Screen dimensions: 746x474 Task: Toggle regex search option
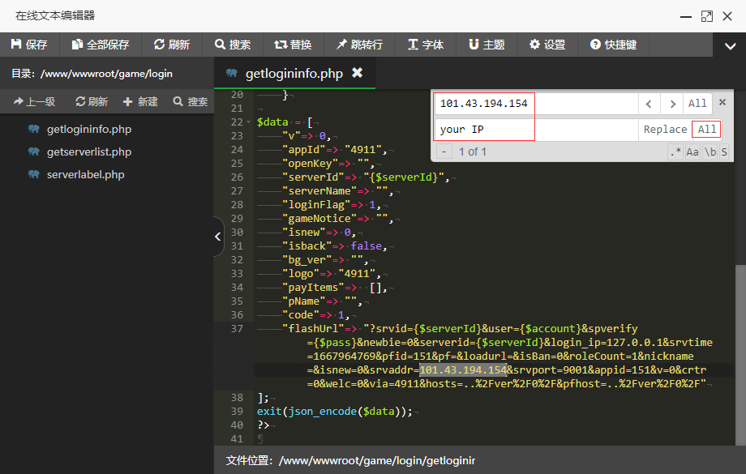pyautogui.click(x=675, y=152)
